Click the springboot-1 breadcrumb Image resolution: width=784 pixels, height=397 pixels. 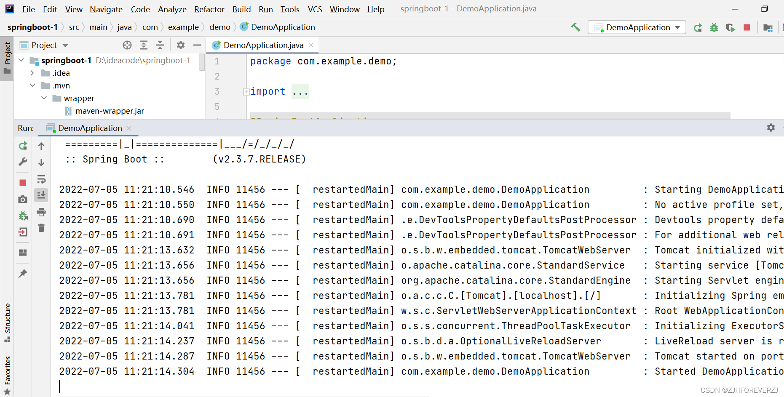pos(32,27)
